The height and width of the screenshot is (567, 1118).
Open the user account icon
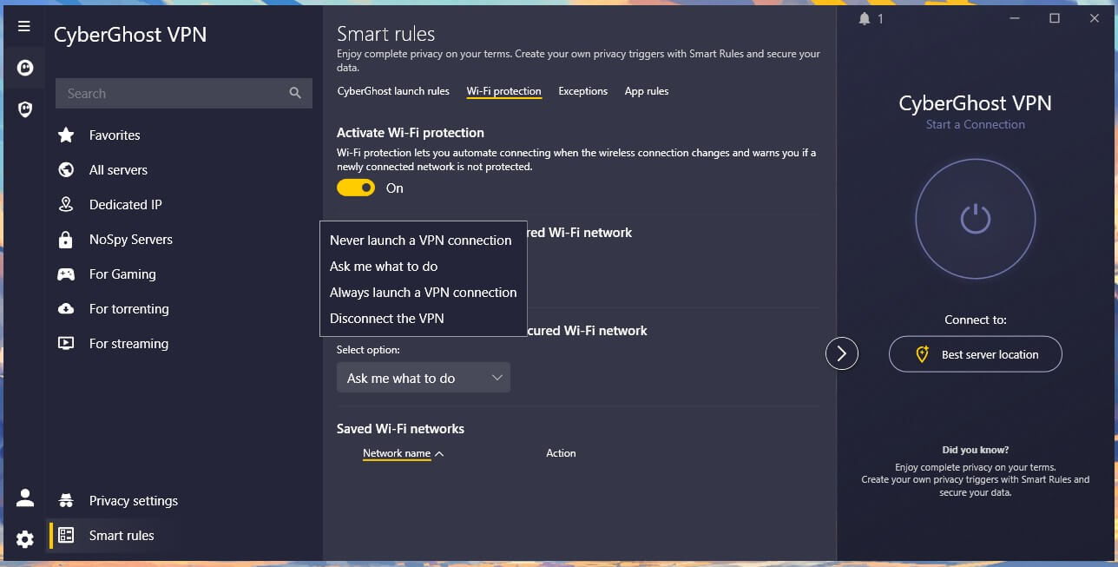[x=25, y=498]
